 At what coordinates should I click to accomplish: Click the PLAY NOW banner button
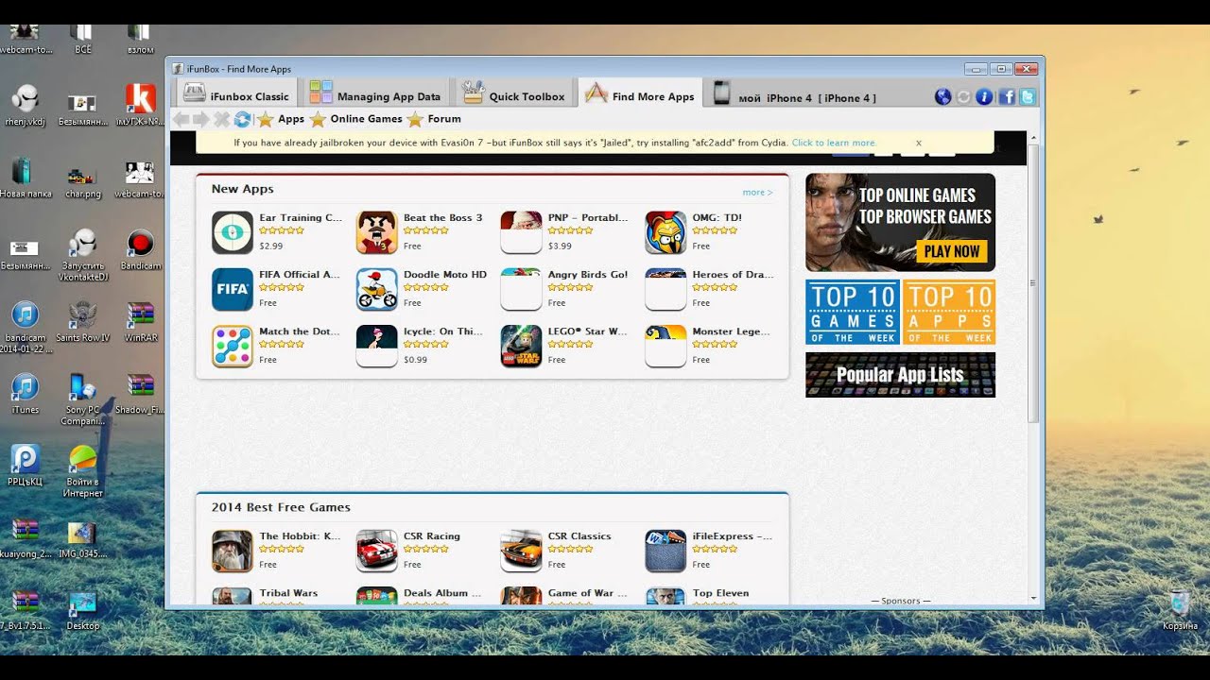coord(951,251)
